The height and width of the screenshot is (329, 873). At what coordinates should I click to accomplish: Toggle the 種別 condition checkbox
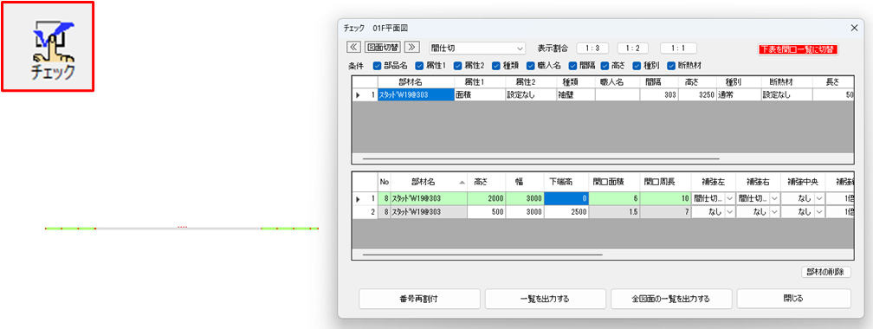pos(637,65)
